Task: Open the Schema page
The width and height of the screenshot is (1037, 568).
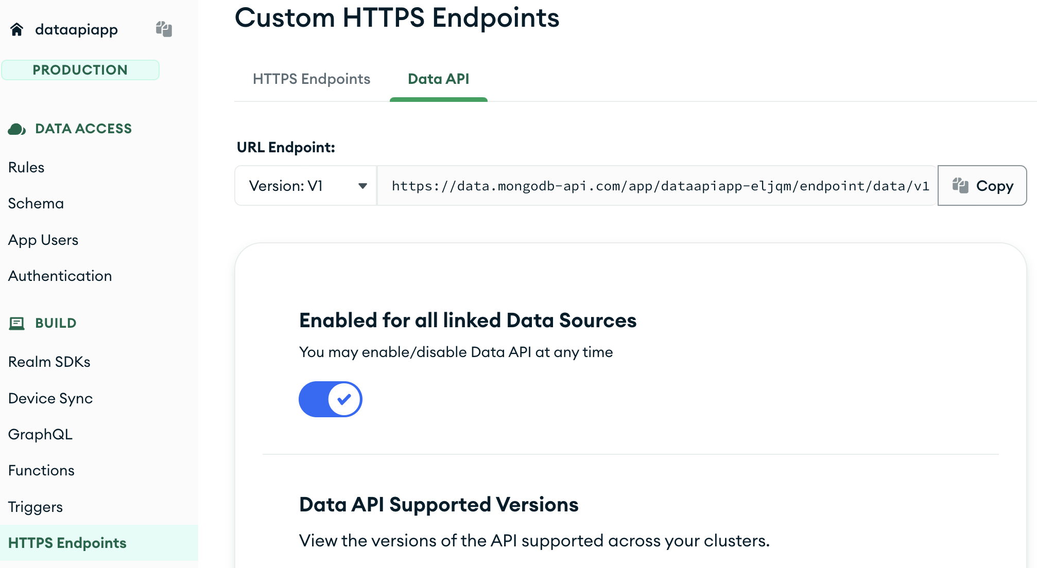Action: pyautogui.click(x=36, y=203)
